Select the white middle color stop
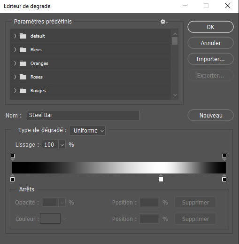239x244 pixels. click(x=161, y=178)
